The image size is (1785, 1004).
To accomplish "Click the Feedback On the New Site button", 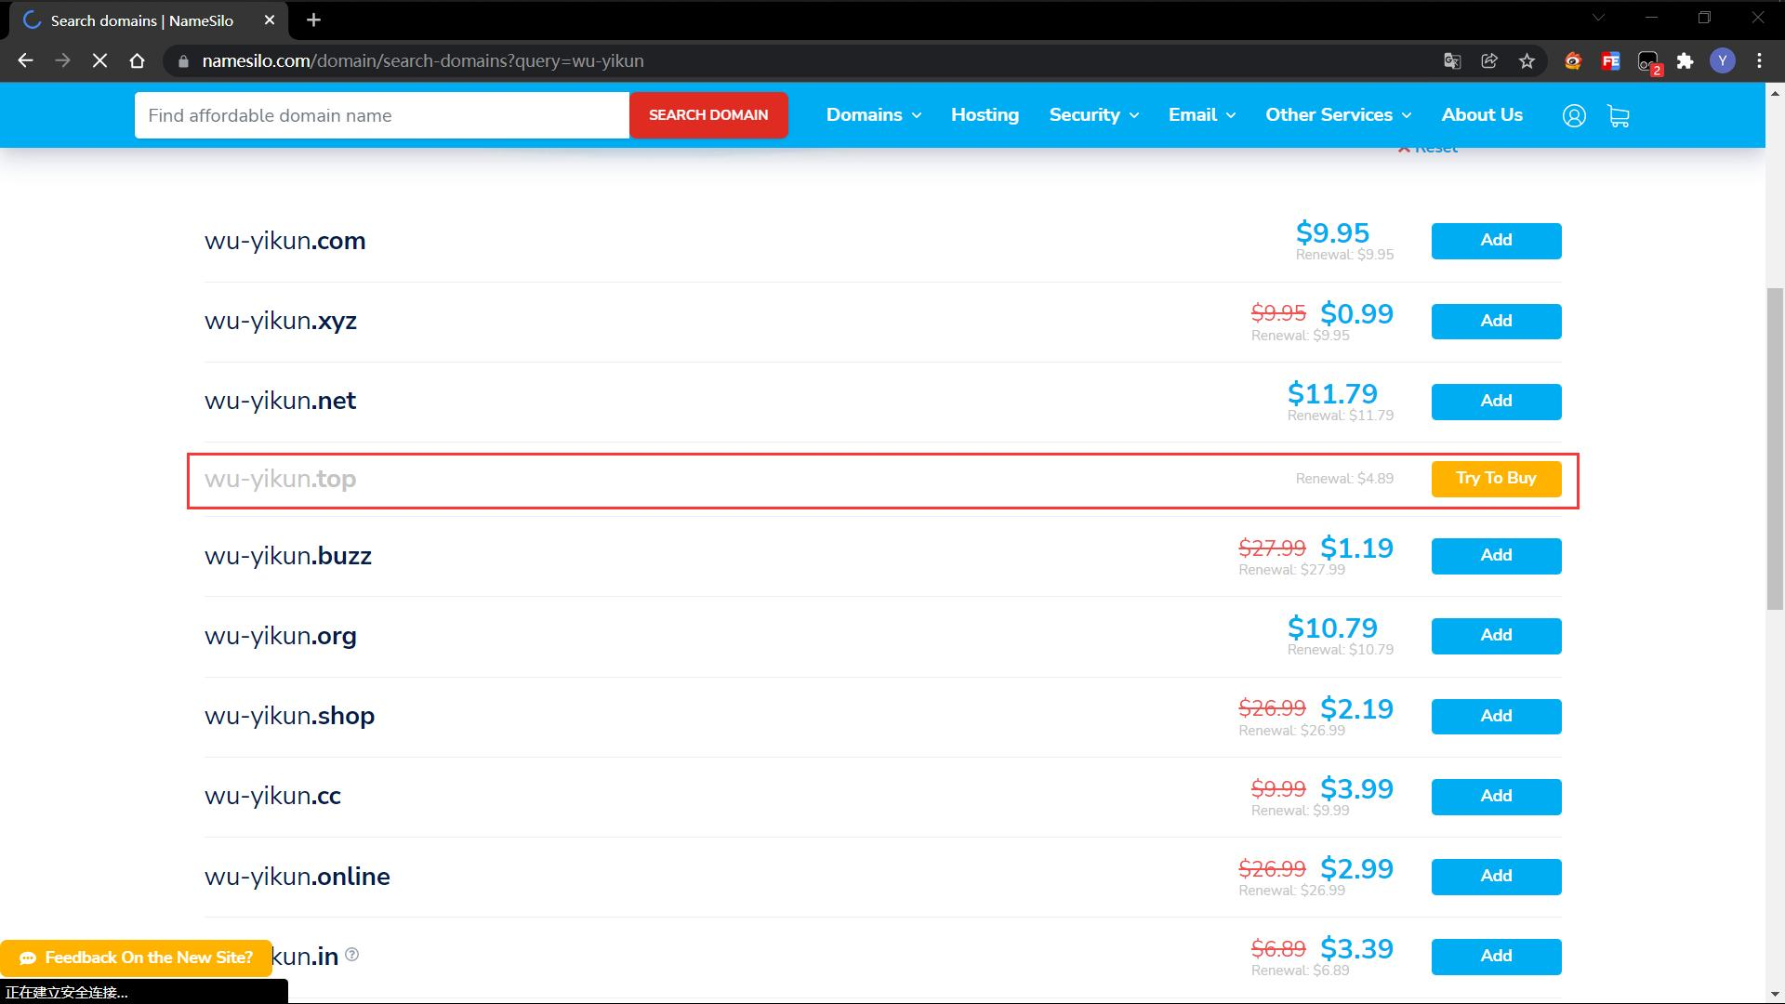I will 137,958.
